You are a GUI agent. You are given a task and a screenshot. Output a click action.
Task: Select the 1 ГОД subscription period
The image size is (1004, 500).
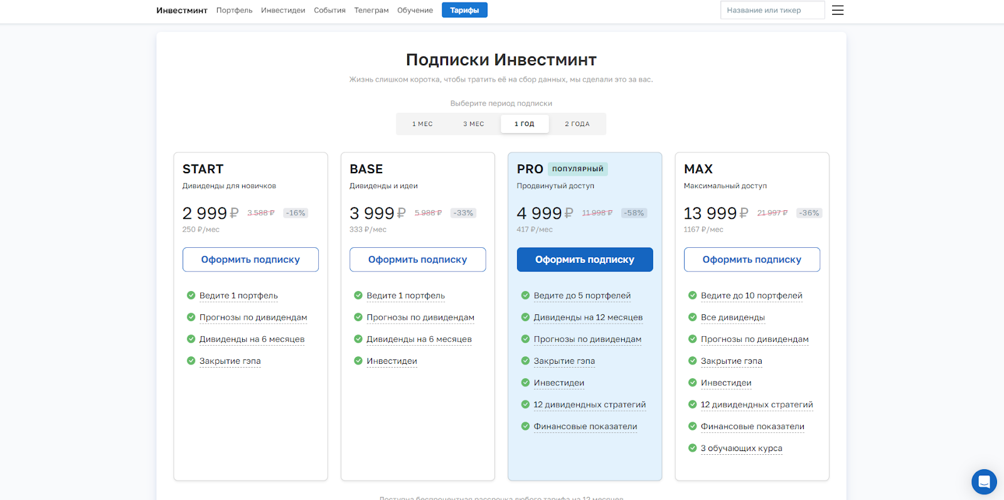click(x=525, y=124)
